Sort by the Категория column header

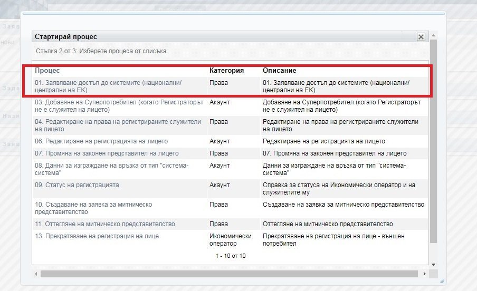point(226,71)
